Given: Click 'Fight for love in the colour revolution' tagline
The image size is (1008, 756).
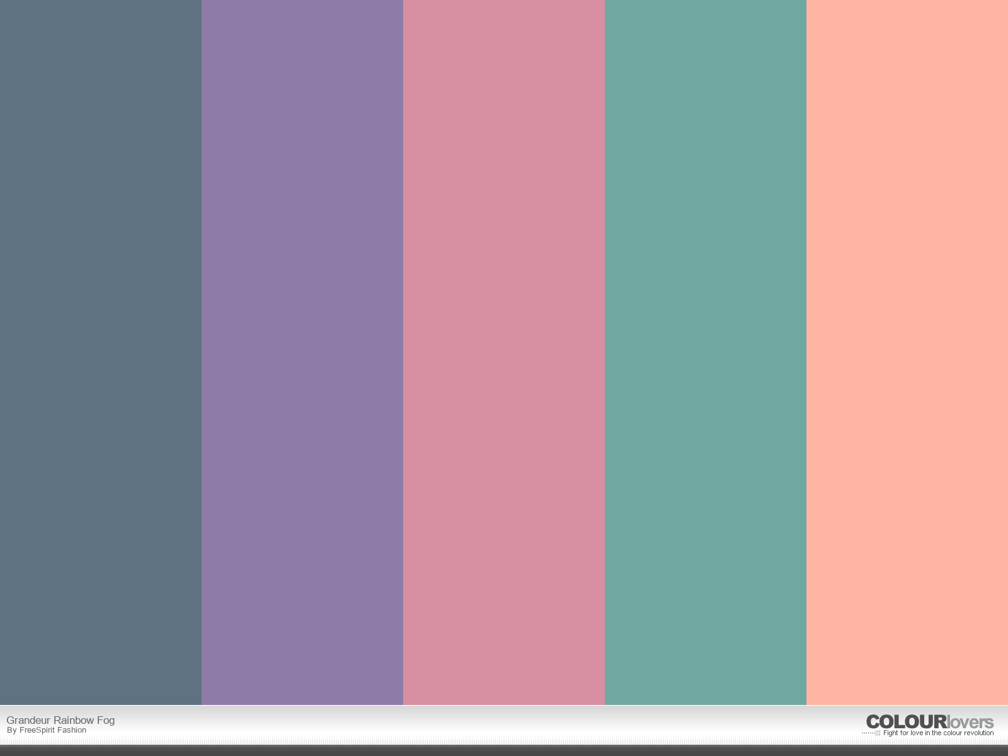Looking at the screenshot, I should pos(938,733).
